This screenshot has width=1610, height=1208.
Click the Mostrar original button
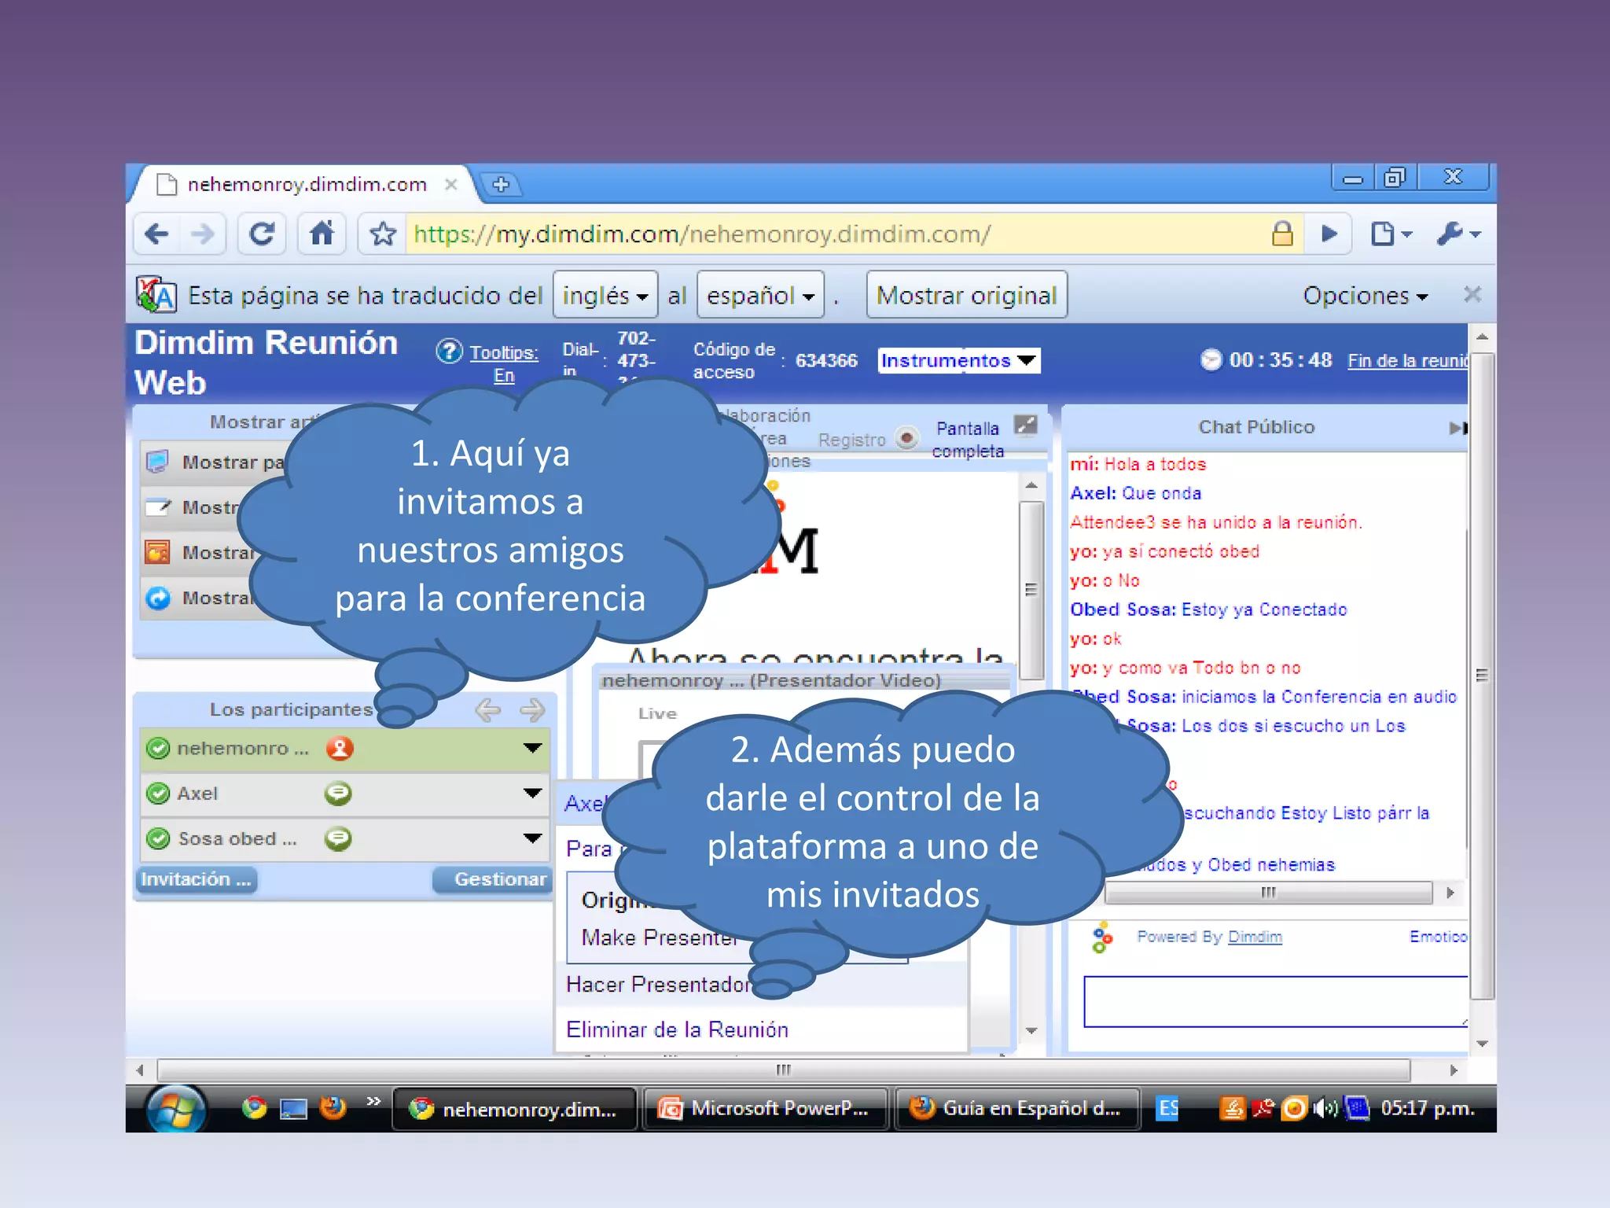click(x=966, y=296)
